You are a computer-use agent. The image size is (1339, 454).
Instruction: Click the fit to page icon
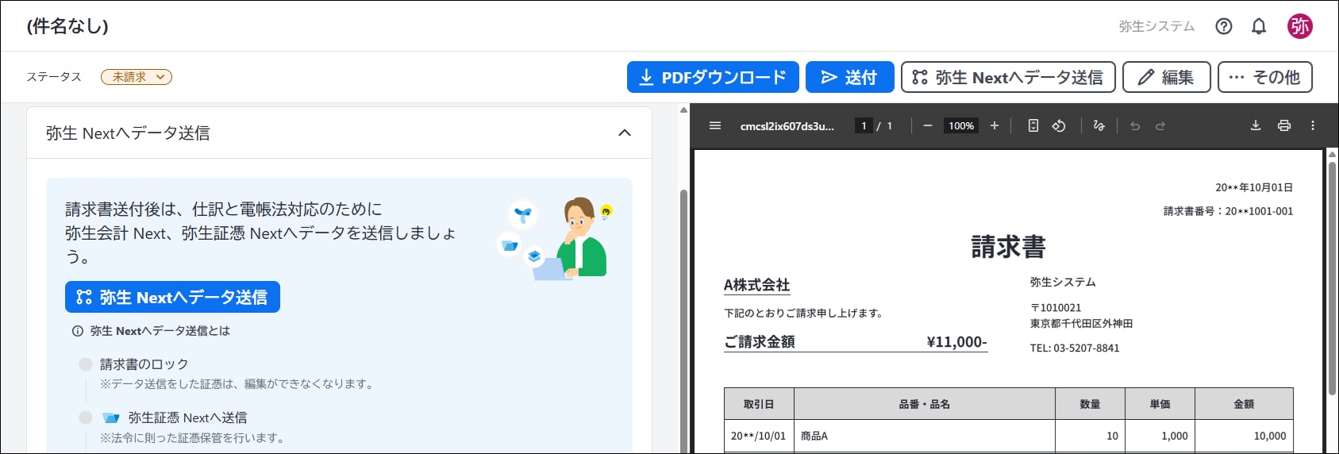(x=1033, y=125)
